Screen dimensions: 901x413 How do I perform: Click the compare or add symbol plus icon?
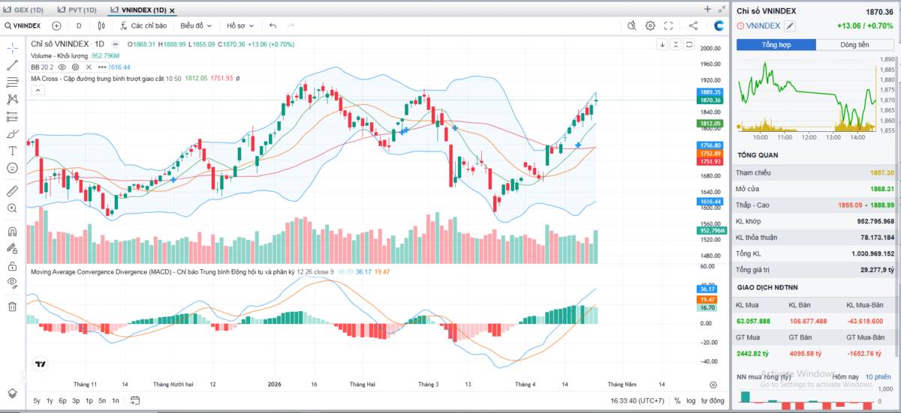(56, 25)
